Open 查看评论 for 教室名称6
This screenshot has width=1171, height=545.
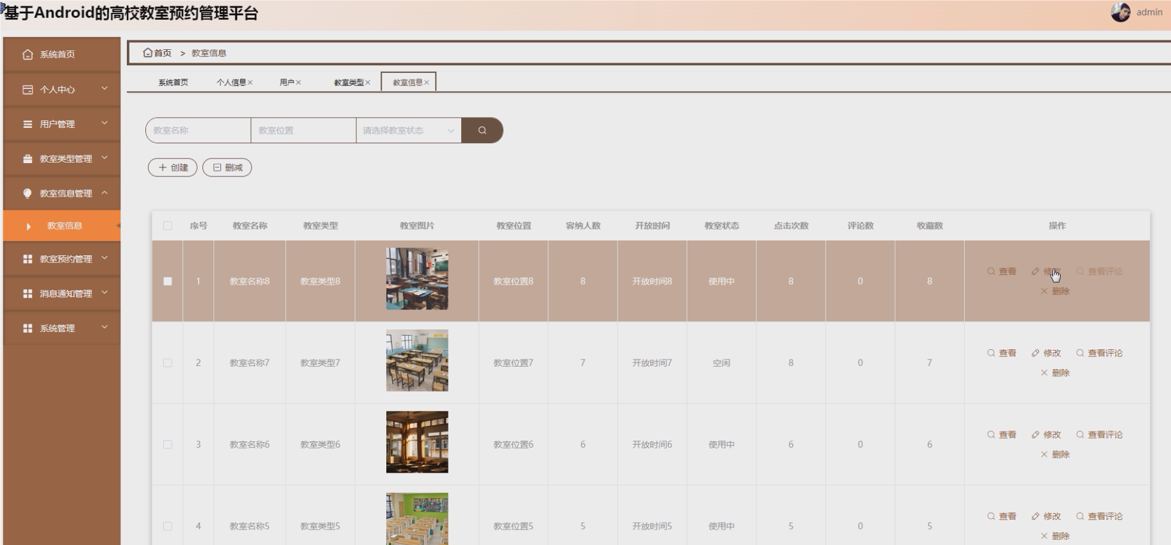point(1099,435)
